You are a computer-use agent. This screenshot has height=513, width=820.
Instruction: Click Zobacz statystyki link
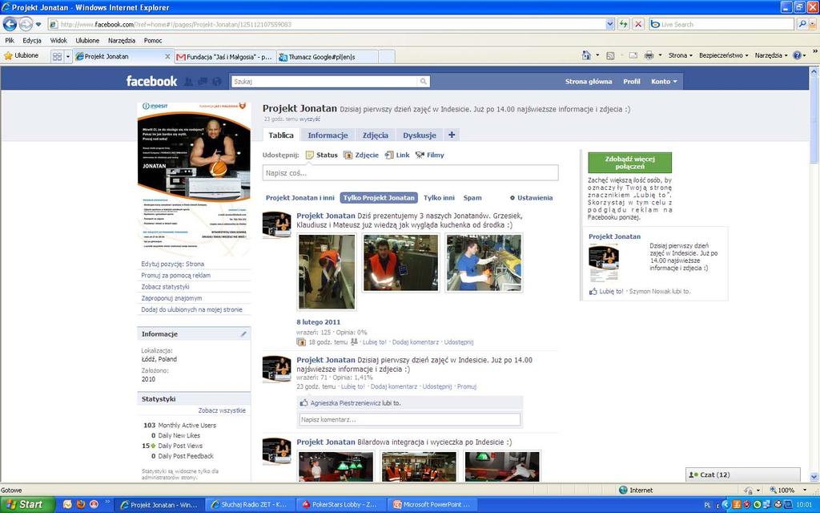[x=165, y=287]
